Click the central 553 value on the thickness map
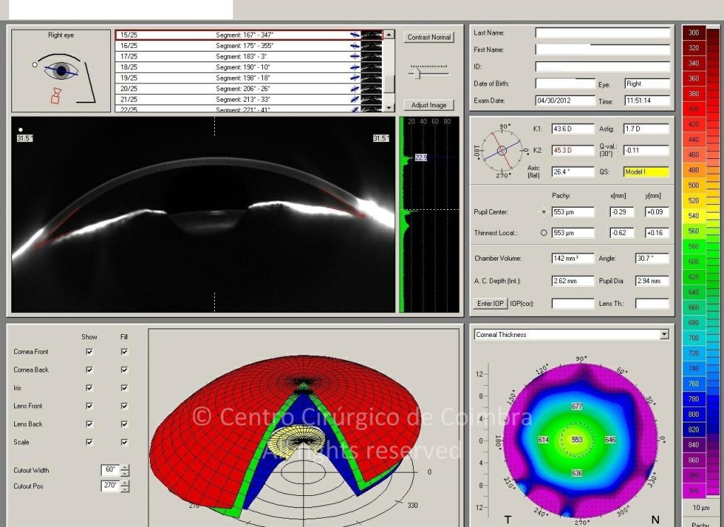The image size is (724, 527). pyautogui.click(x=577, y=440)
